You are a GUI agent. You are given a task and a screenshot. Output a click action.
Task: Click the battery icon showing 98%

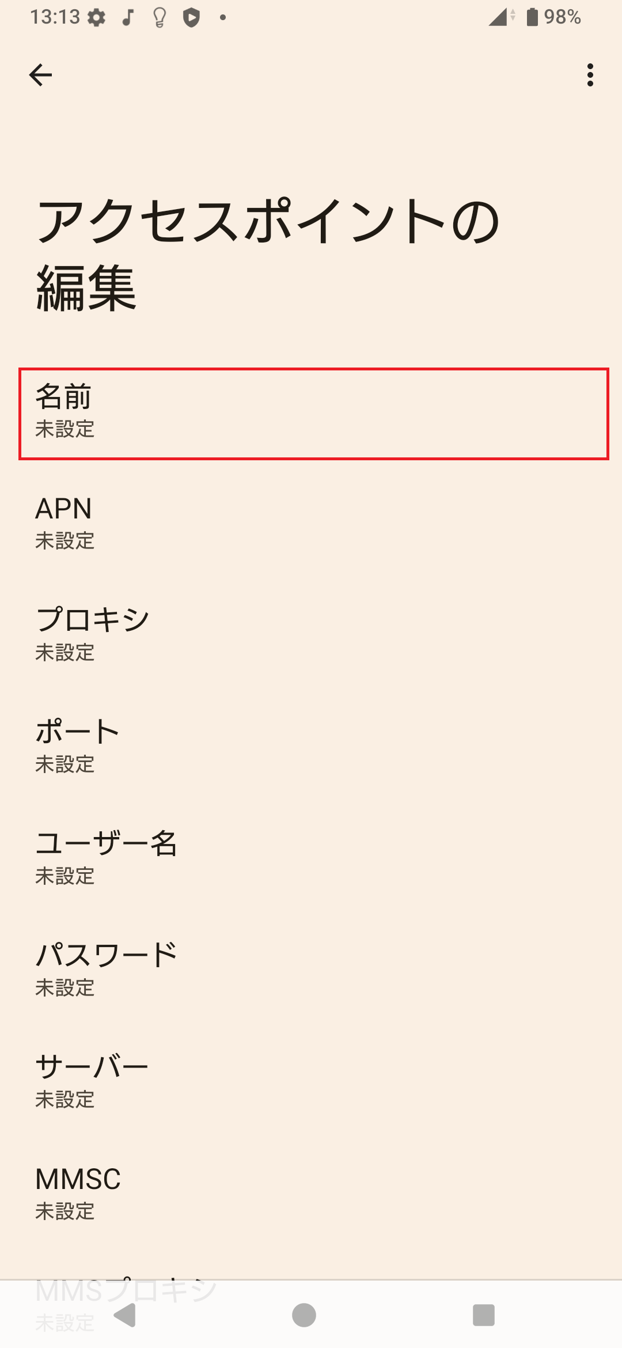point(531,17)
